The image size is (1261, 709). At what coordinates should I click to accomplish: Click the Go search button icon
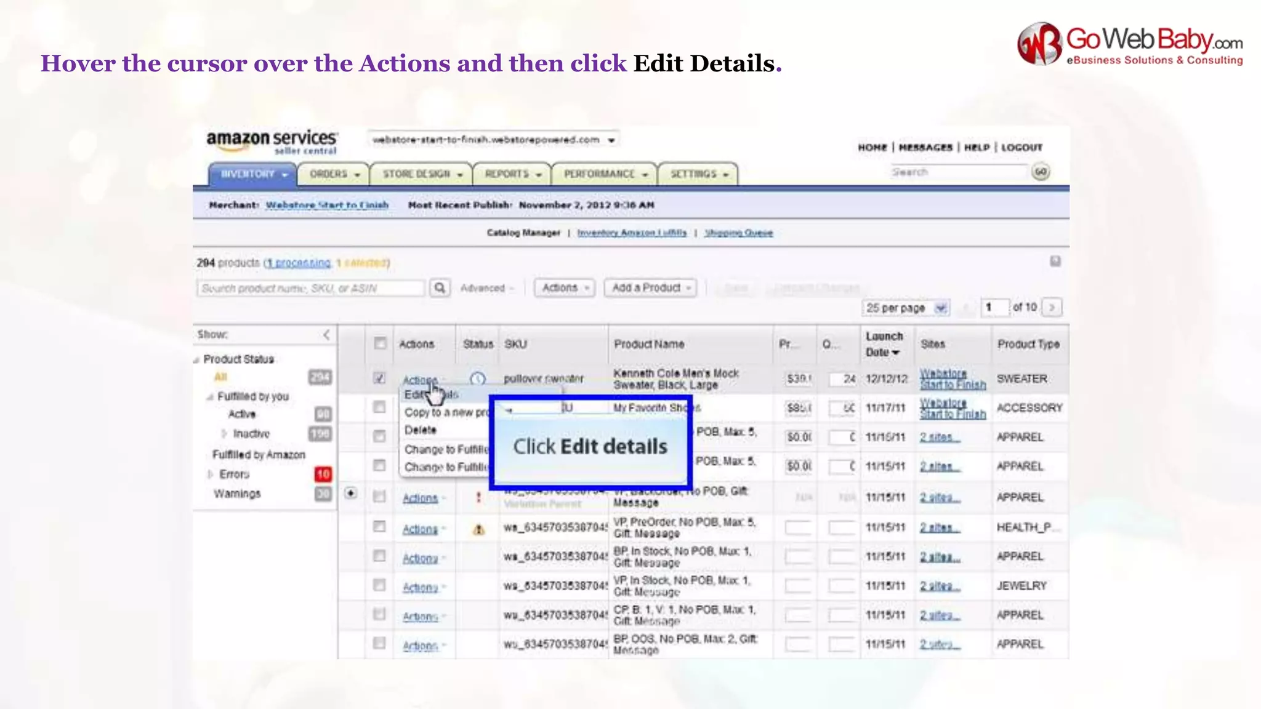1041,172
